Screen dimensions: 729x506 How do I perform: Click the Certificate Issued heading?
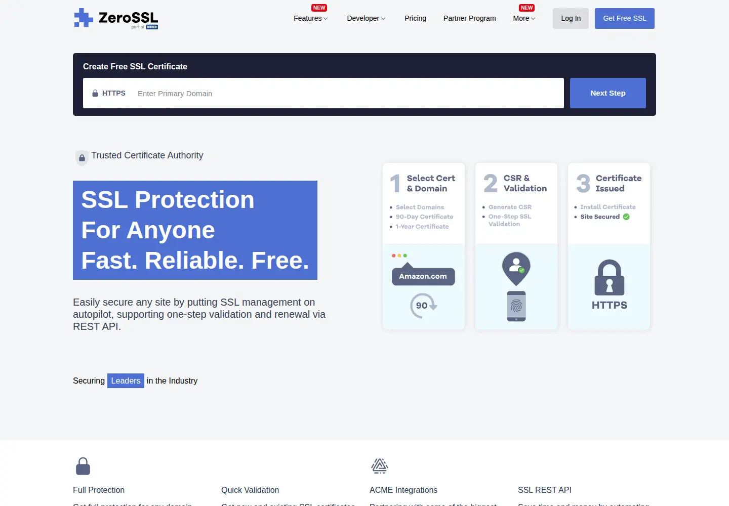pos(619,183)
